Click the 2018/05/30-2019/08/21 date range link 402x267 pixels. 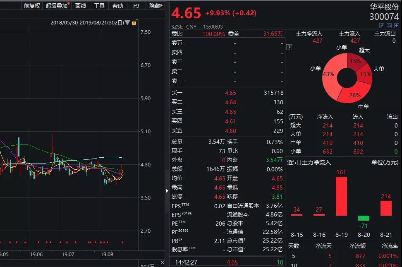coord(87,23)
